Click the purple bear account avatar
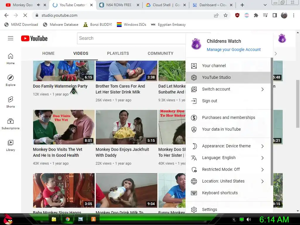 click(282, 38)
